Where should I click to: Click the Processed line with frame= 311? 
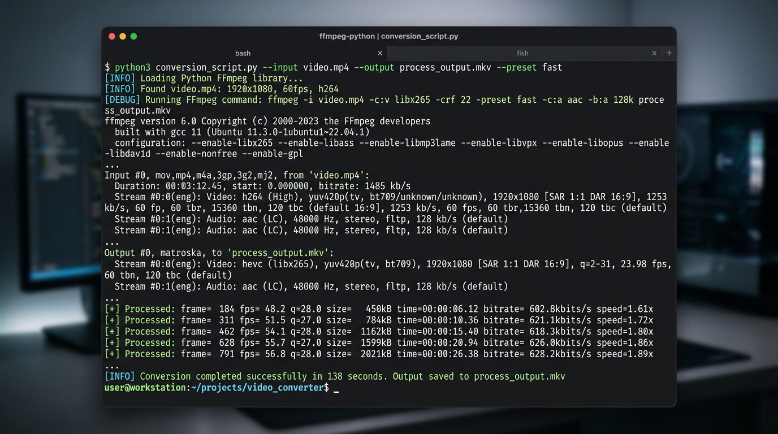pos(379,320)
